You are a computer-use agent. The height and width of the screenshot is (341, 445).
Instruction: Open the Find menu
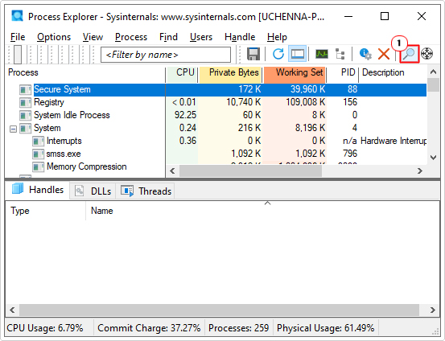(168, 37)
